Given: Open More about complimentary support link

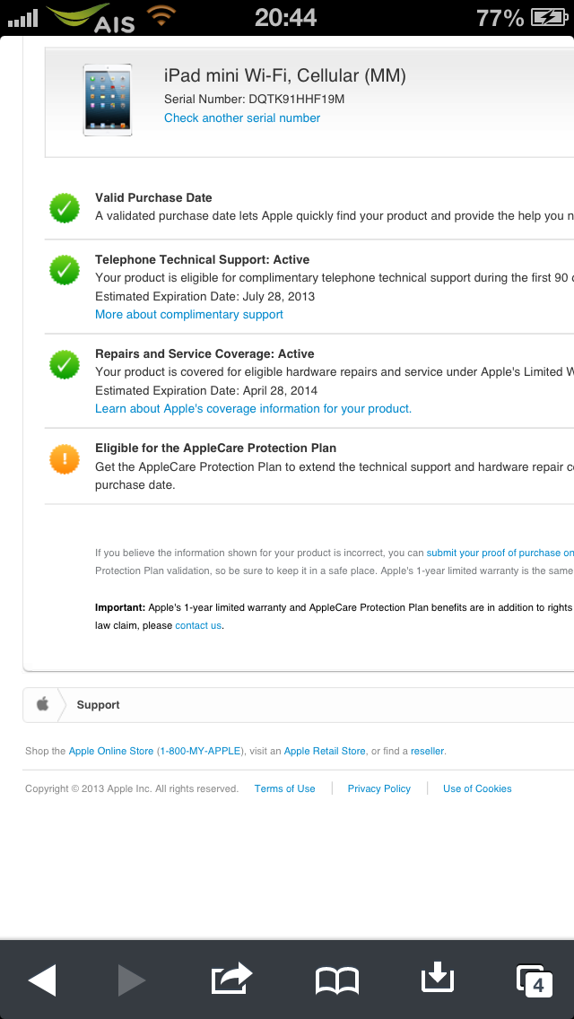Looking at the screenshot, I should pos(189,314).
